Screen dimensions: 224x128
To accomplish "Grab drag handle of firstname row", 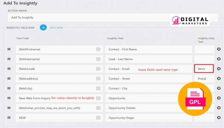I will 9,49.
